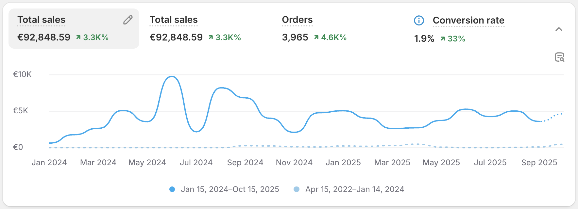The height and width of the screenshot is (209, 578).
Task: Expand the Total sales metric definition tooltip
Action: point(173,20)
